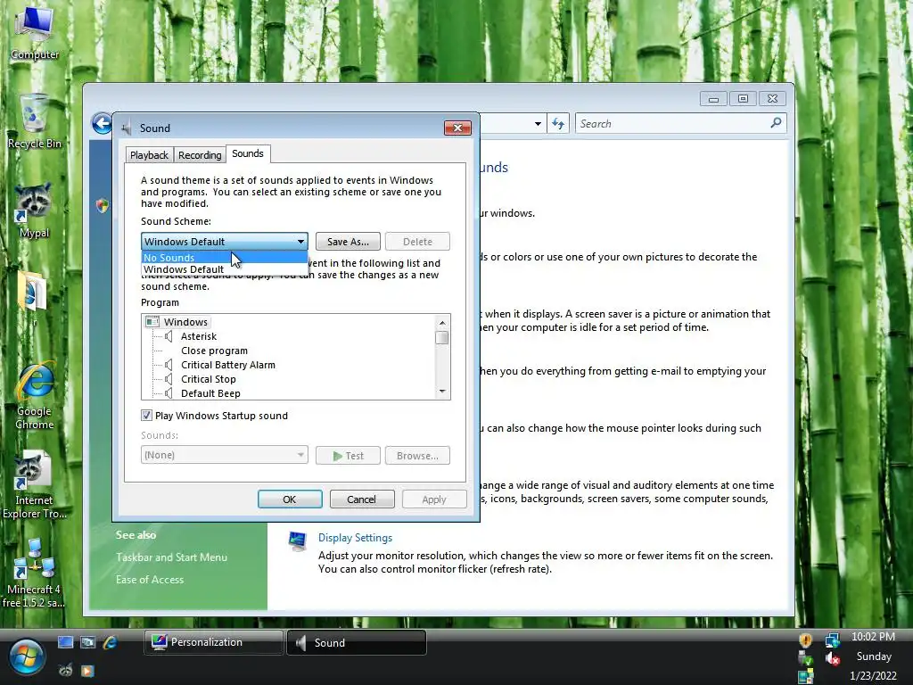Select the Windows program tree node
The image size is (913, 685).
click(x=185, y=321)
